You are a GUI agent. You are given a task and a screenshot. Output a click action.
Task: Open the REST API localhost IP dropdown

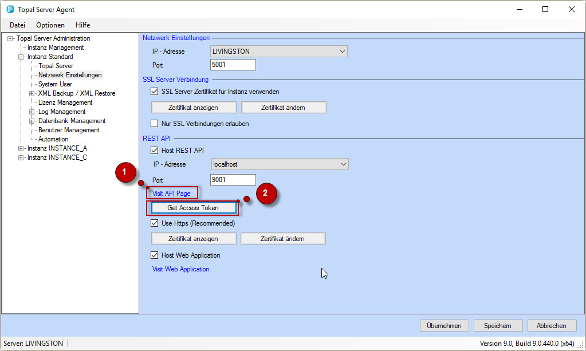point(343,164)
